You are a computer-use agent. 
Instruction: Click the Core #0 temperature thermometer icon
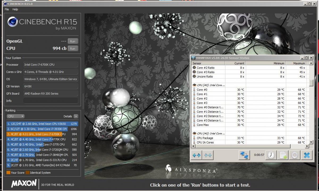point(194,90)
